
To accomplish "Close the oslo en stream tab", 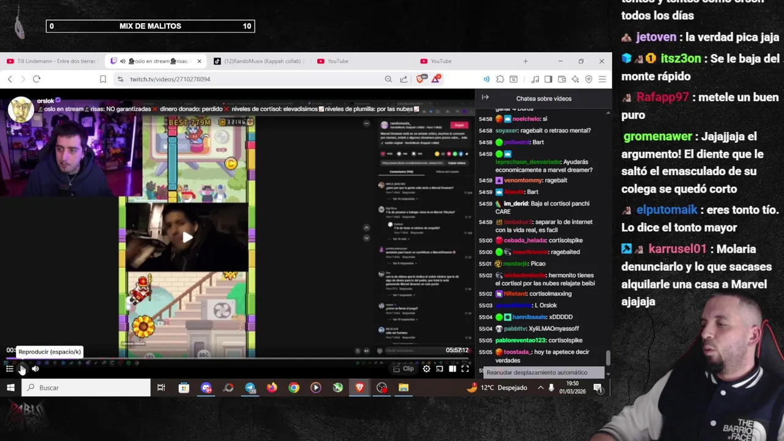I will click(199, 61).
